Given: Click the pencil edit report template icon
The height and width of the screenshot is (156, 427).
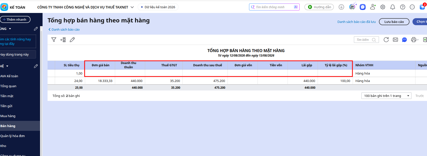Looking at the screenshot, I should tap(72, 40).
